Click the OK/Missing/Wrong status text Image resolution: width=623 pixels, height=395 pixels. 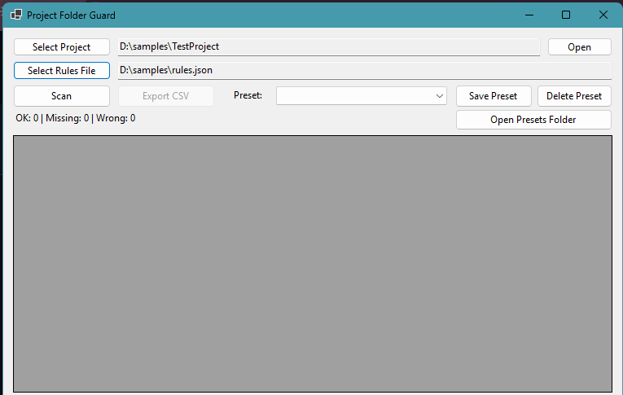[x=76, y=118]
